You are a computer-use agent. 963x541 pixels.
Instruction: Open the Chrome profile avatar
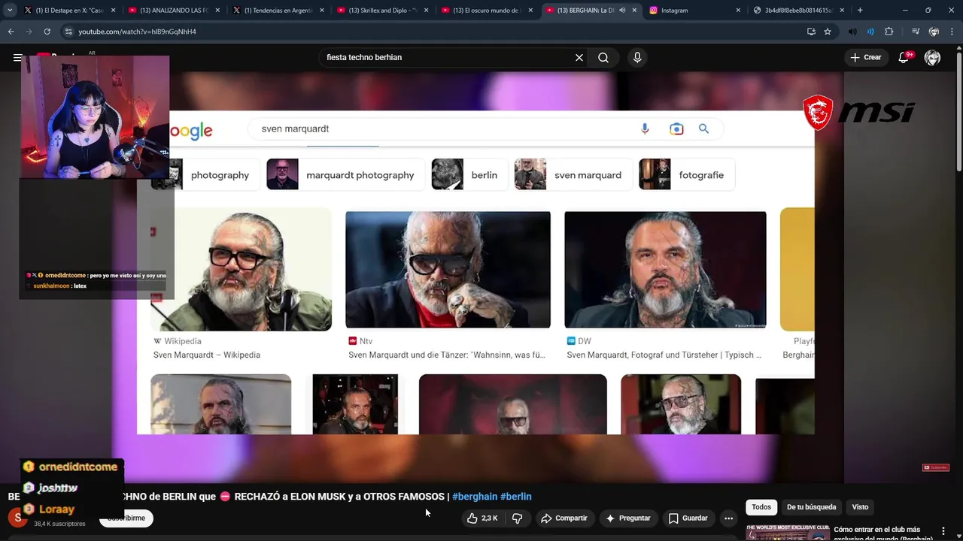pyautogui.click(x=934, y=32)
